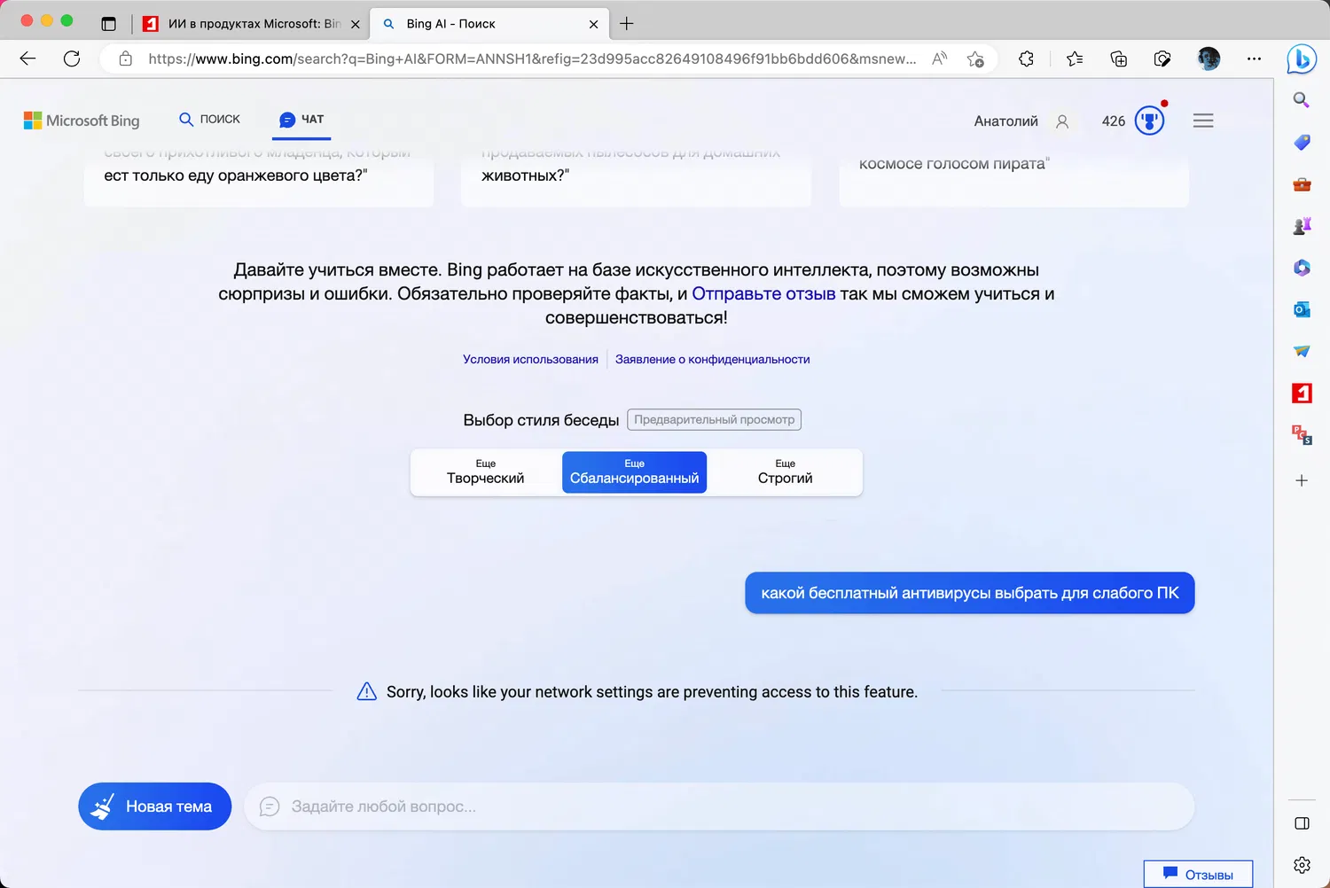Open the red site icon in the sidebar

pyautogui.click(x=1302, y=393)
